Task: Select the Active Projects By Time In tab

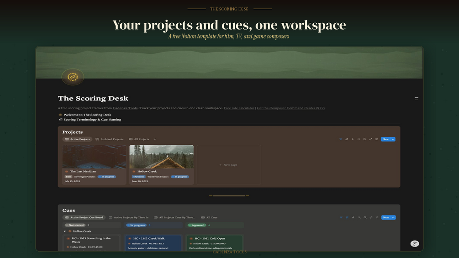Action: coord(128,217)
